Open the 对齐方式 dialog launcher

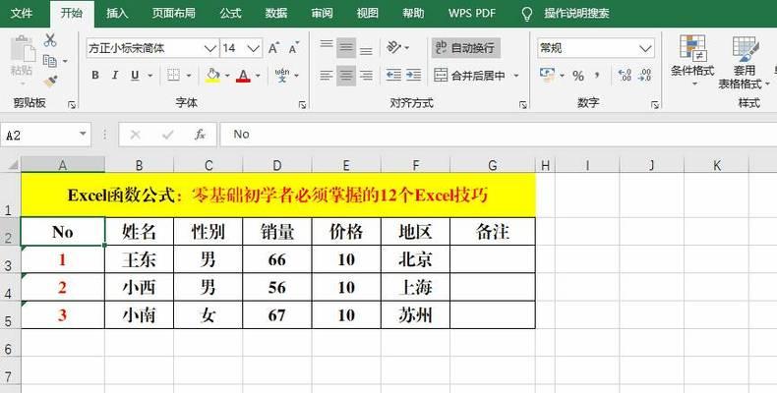(523, 104)
